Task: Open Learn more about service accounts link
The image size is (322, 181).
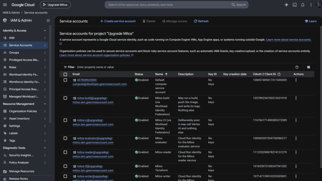Action: [288, 39]
